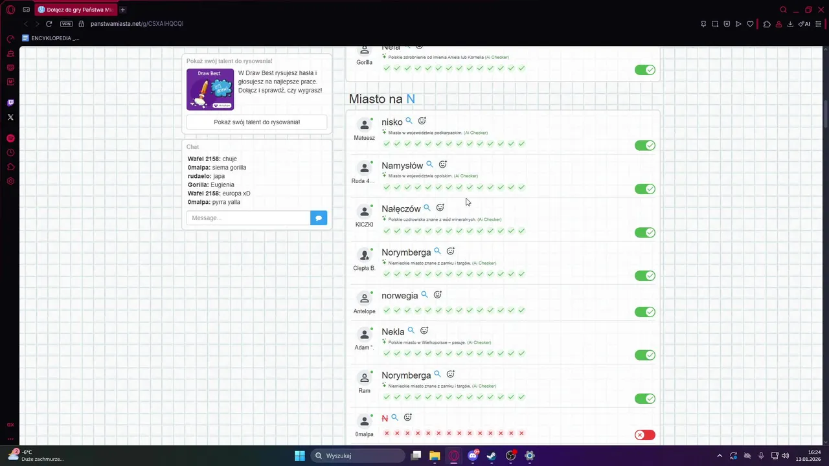
Task: Show hidden system tray icons
Action: point(720,456)
